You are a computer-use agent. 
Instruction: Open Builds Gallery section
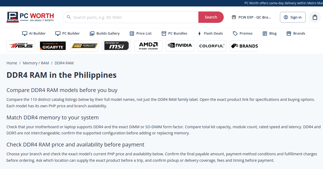(105, 34)
